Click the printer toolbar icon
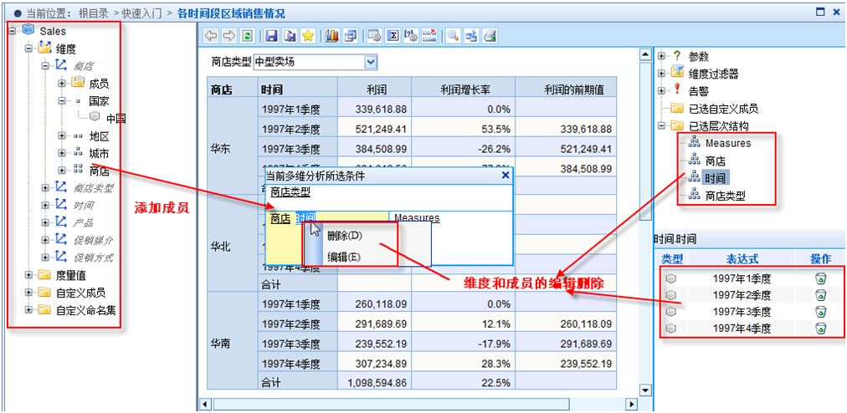This screenshot has height=413, width=847. point(490,36)
